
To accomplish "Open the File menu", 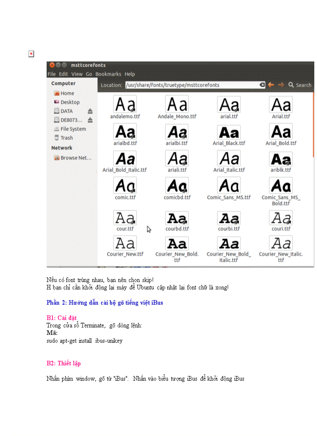I will (x=52, y=74).
